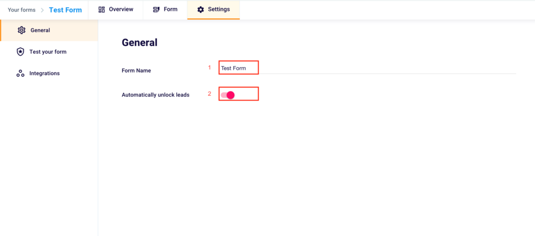The image size is (535, 236).
Task: Click the gear icon in Settings tab
Action: coord(201,9)
